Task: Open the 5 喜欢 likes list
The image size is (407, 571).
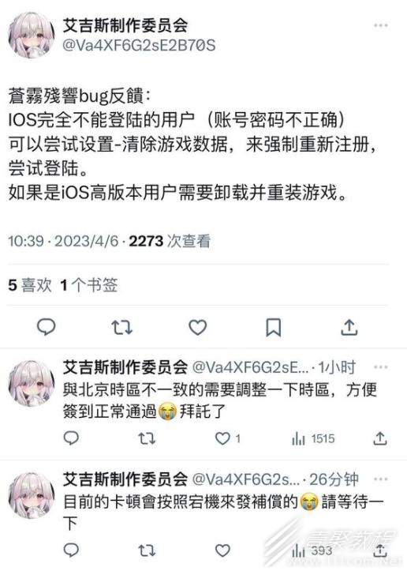Action: click(x=30, y=285)
